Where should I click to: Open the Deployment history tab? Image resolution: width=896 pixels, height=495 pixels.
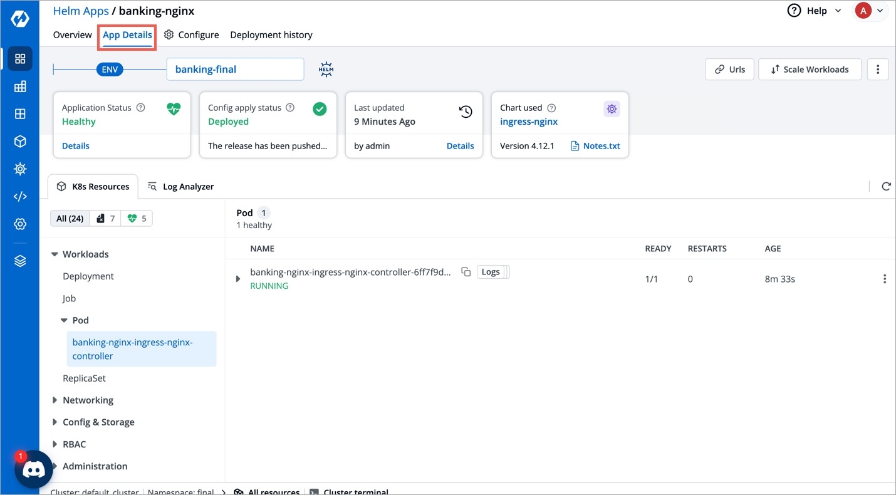click(271, 34)
